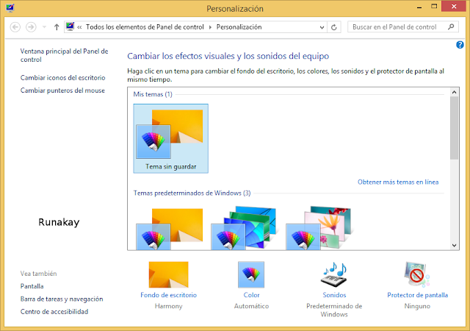Go up one level with the up arrow

tap(57, 27)
